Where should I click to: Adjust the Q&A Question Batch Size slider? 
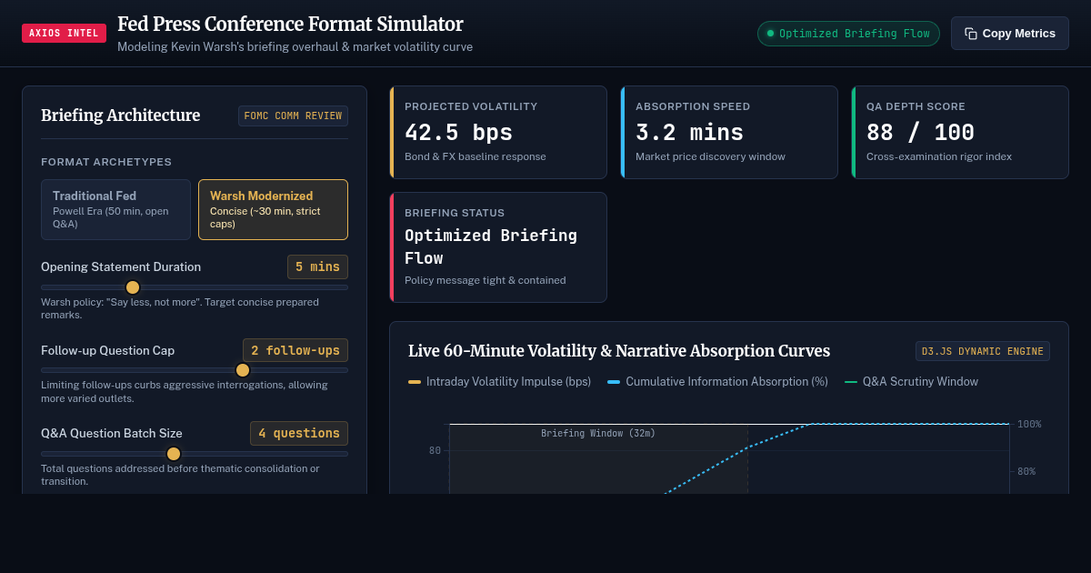pos(195,453)
